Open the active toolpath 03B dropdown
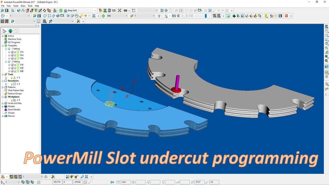Viewport: 329px width, 185px height. click(x=126, y=16)
